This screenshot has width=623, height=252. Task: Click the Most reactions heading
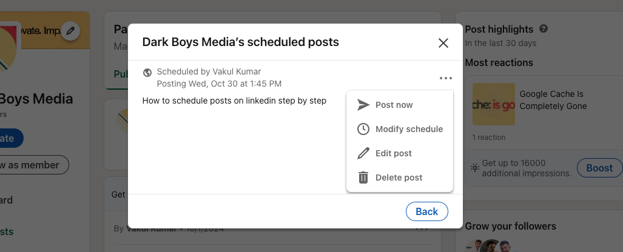tap(499, 63)
